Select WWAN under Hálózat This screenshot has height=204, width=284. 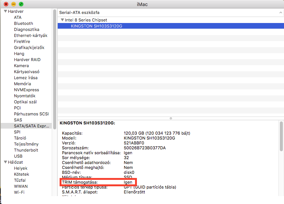pos(21,186)
